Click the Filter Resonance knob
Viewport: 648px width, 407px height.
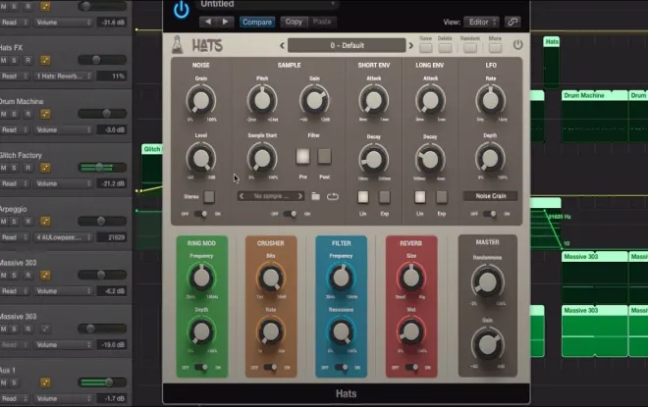tap(341, 331)
